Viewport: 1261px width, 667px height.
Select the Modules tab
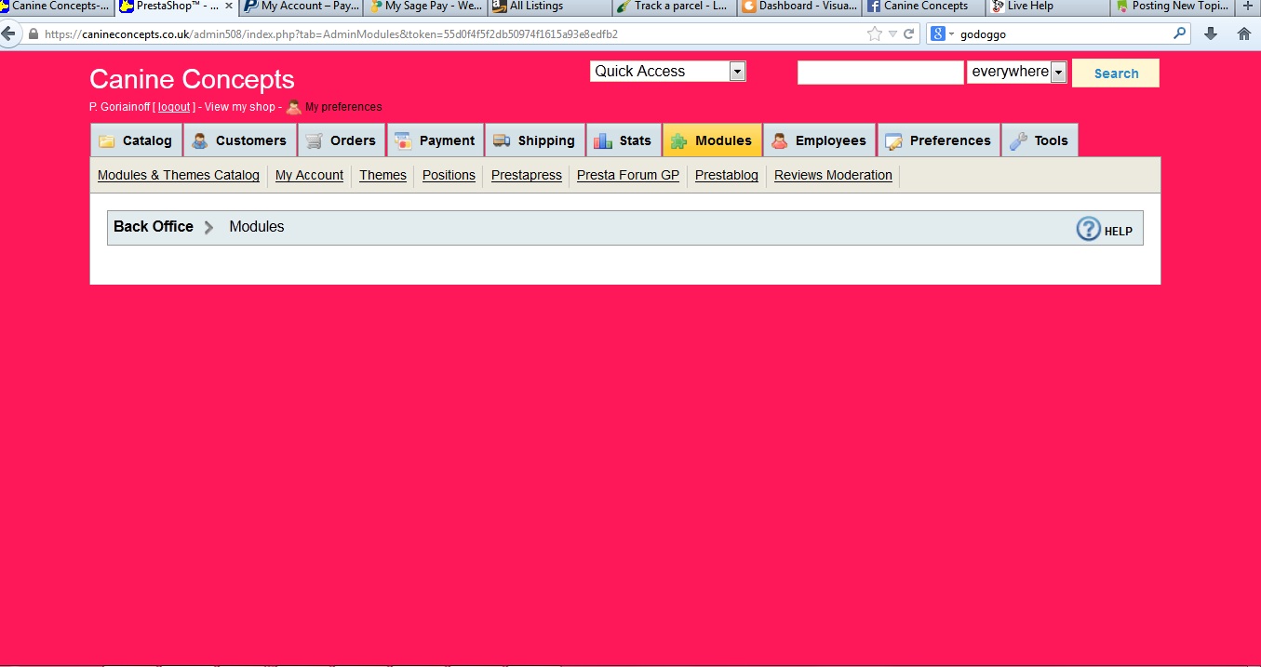click(712, 140)
